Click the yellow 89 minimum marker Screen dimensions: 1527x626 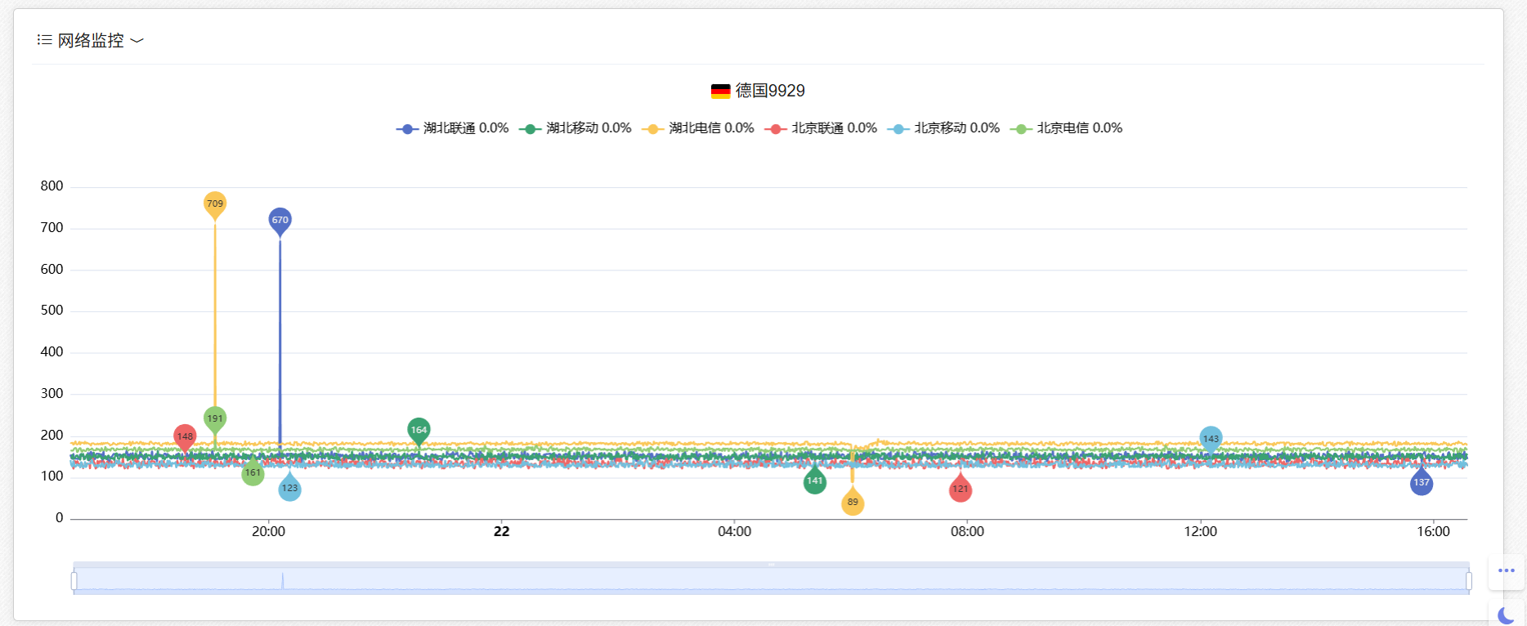[x=853, y=503]
